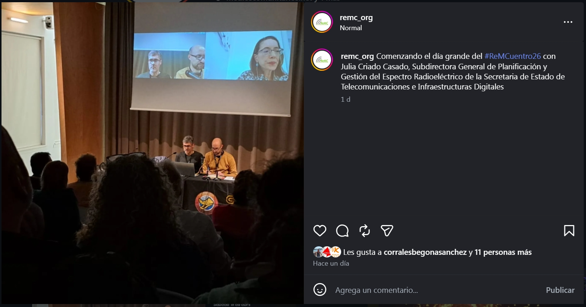Click the remc_org profile picture in header
The width and height of the screenshot is (586, 307).
click(x=322, y=22)
